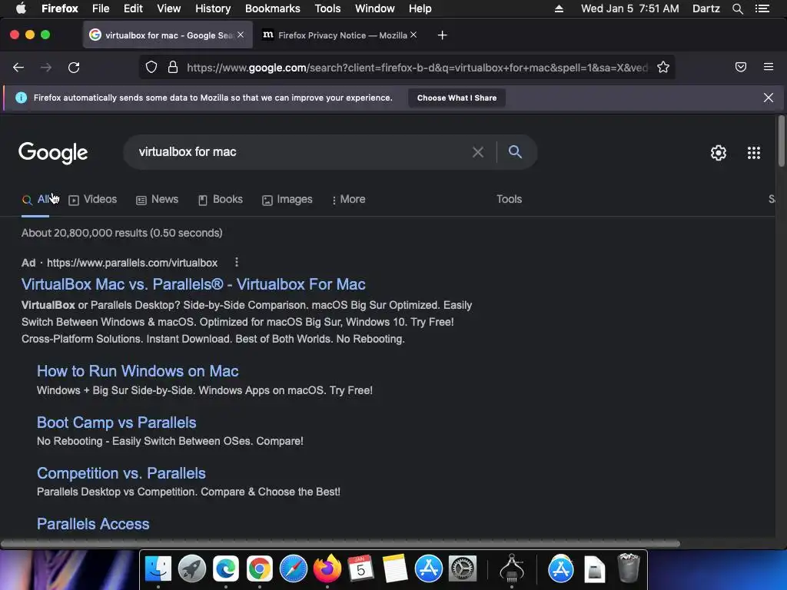The width and height of the screenshot is (787, 590).
Task: Open the Bookmarks menu
Action: [273, 8]
